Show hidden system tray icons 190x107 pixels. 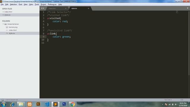162,104
